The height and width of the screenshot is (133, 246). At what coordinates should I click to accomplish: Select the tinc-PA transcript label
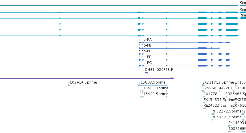point(145,40)
